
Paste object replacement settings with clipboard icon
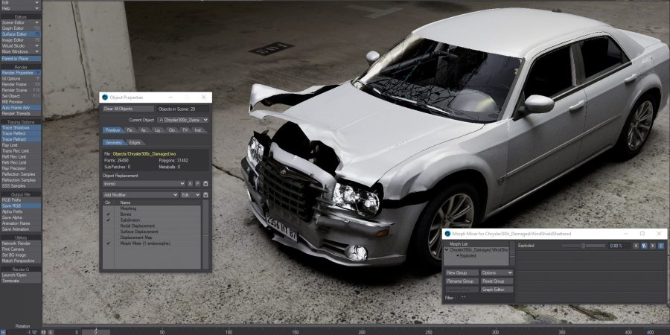205,184
